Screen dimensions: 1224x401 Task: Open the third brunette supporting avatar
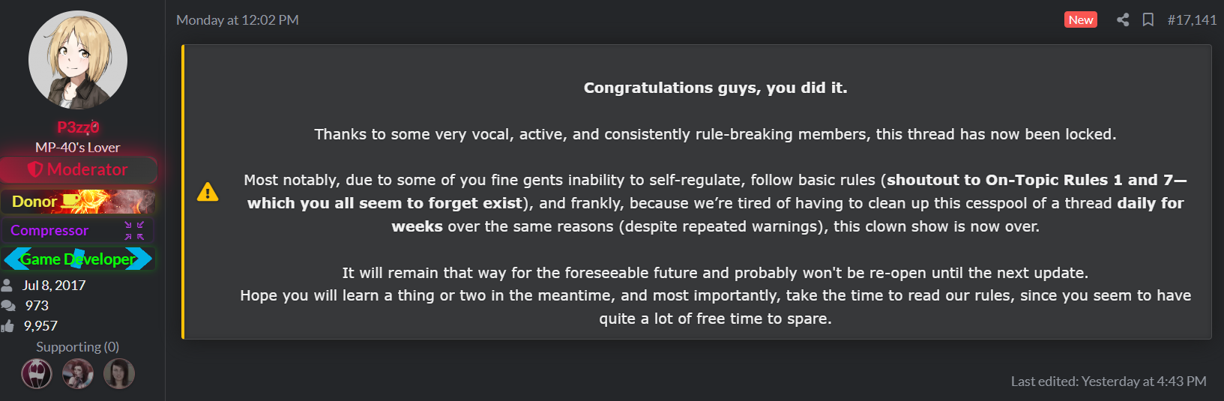[x=119, y=373]
